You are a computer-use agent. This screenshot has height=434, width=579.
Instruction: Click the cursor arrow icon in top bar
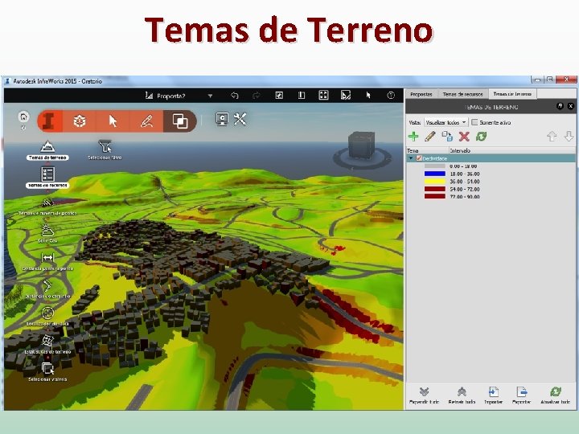[368, 95]
